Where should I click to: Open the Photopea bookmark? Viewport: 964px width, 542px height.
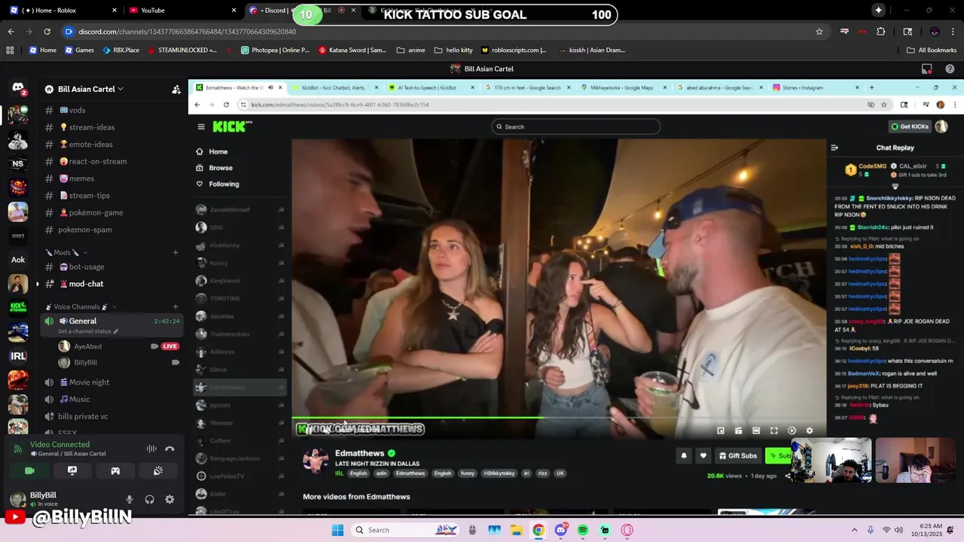pos(275,50)
